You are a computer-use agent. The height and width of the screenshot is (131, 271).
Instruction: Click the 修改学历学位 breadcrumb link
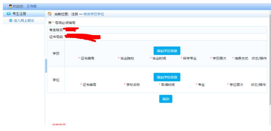tap(93, 14)
